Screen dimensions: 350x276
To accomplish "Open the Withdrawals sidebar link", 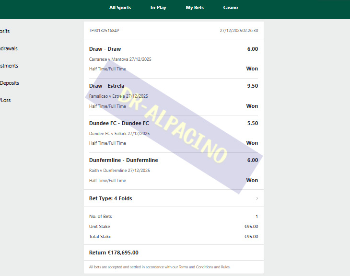I will point(9,48).
